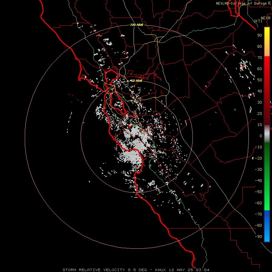
Task: Click the [KT] units label above color bar
Action: (x=258, y=21)
